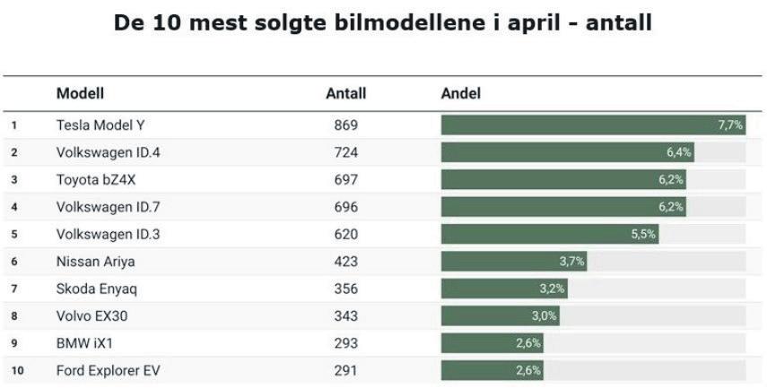Image resolution: width=767 pixels, height=388 pixels.
Task: Click the Andel column header
Action: tap(461, 93)
